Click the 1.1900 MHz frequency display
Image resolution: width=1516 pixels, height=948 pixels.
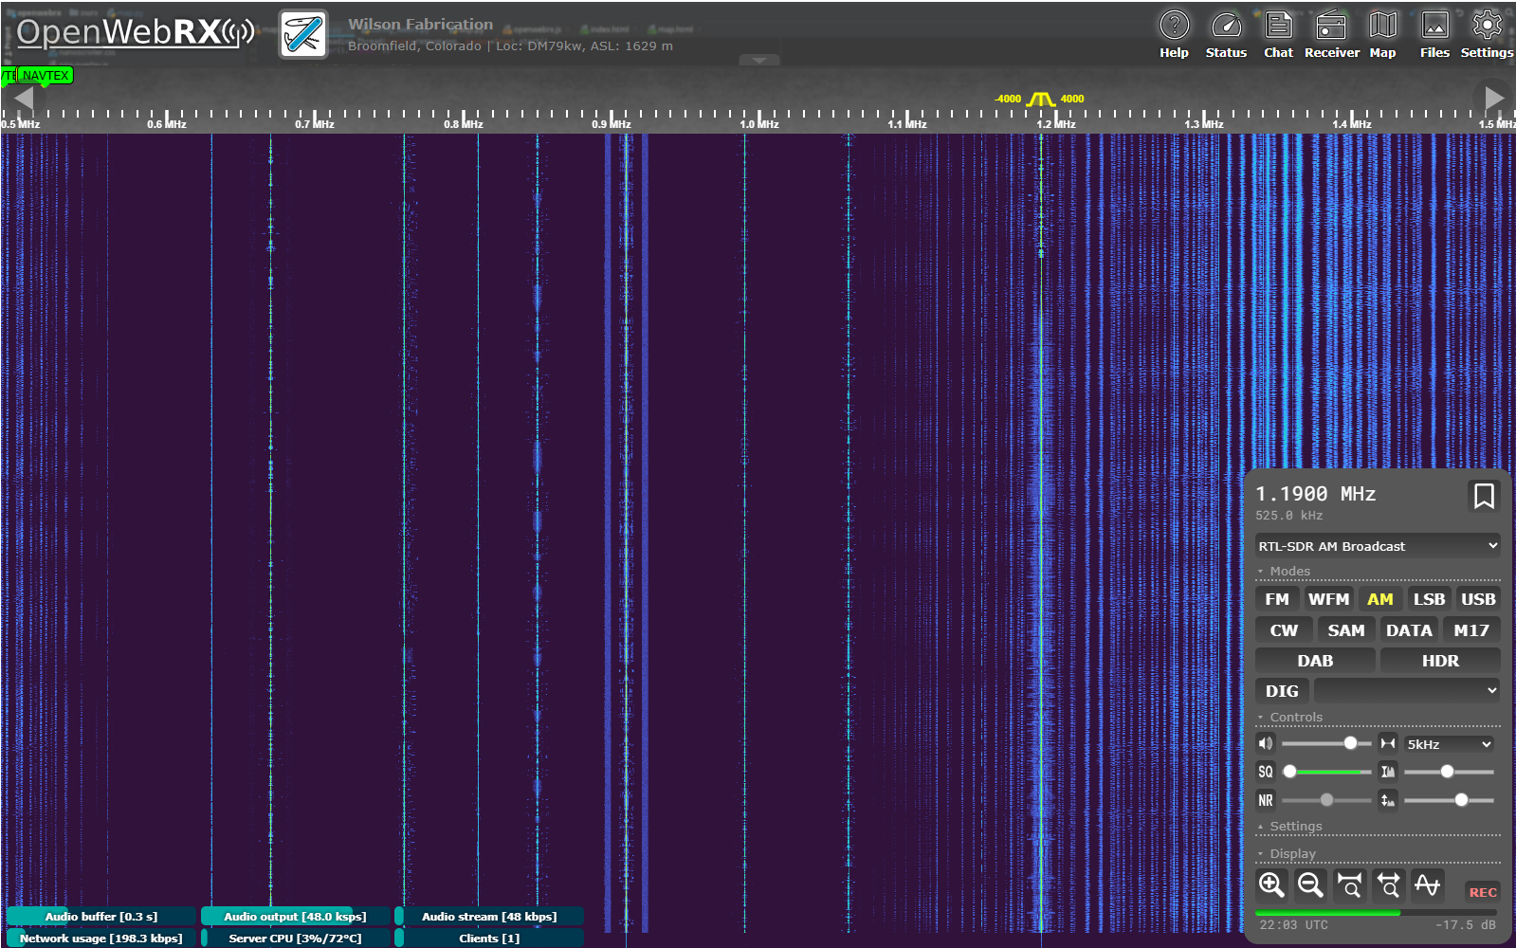point(1315,494)
